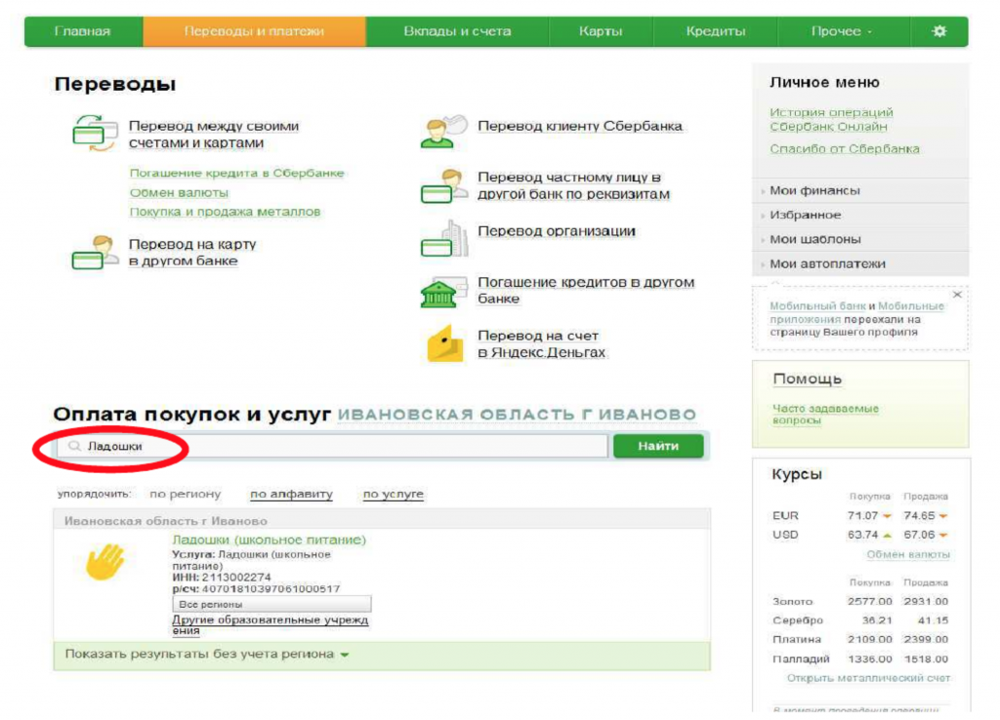This screenshot has width=1000, height=720.
Task: Change region Ивановская область г Иваново
Action: [x=517, y=415]
